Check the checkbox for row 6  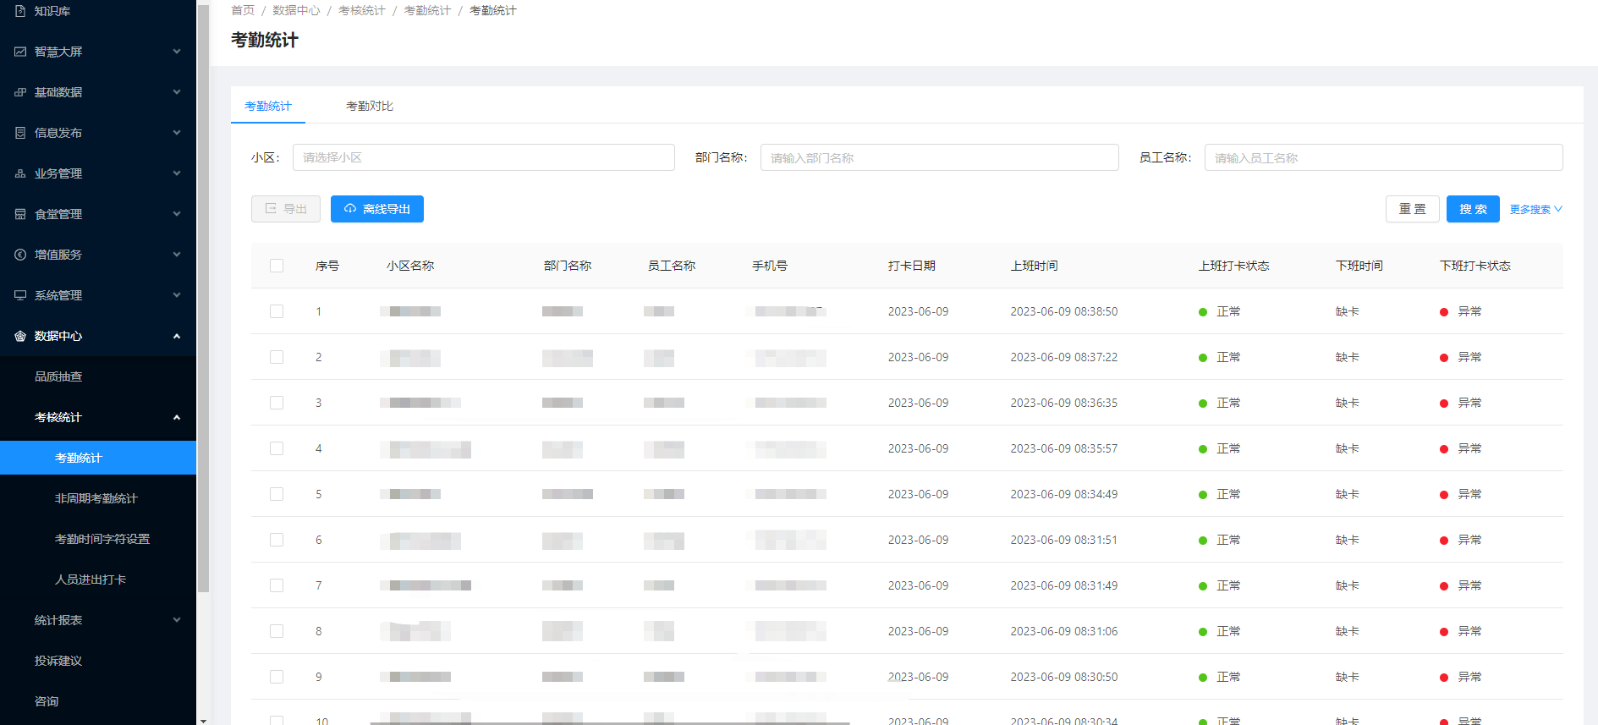(277, 540)
